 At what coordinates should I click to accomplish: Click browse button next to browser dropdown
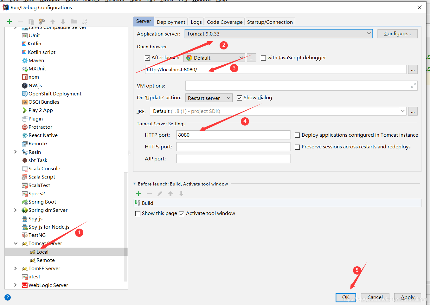click(252, 58)
